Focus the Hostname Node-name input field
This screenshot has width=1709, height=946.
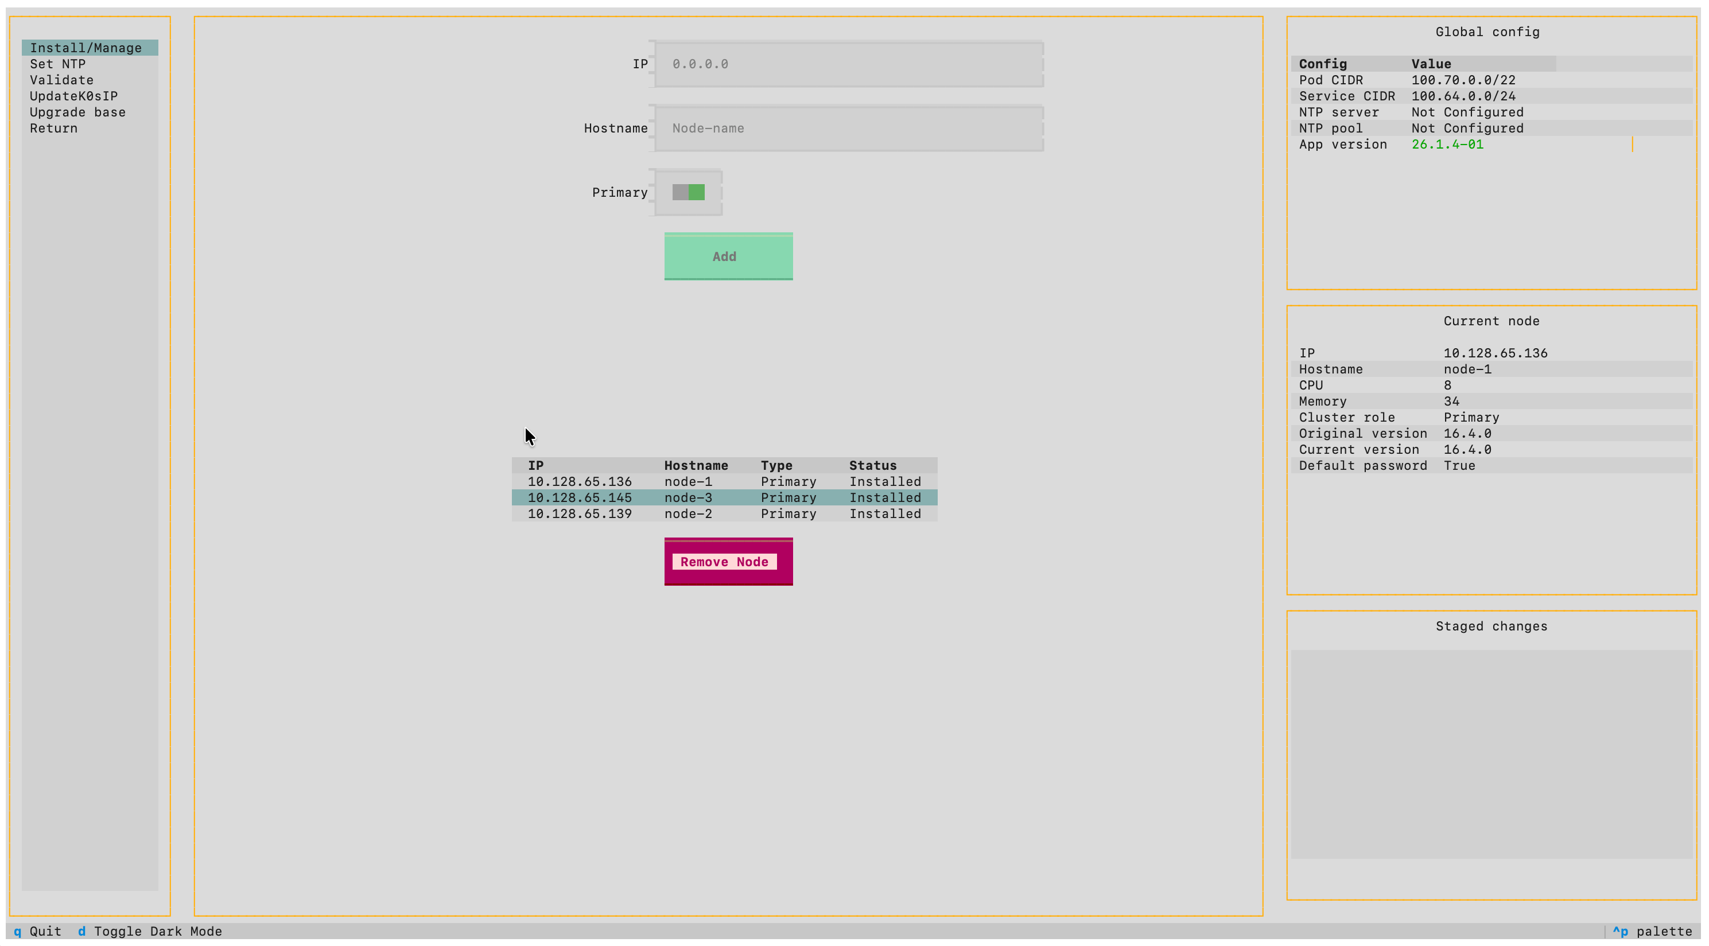point(849,128)
